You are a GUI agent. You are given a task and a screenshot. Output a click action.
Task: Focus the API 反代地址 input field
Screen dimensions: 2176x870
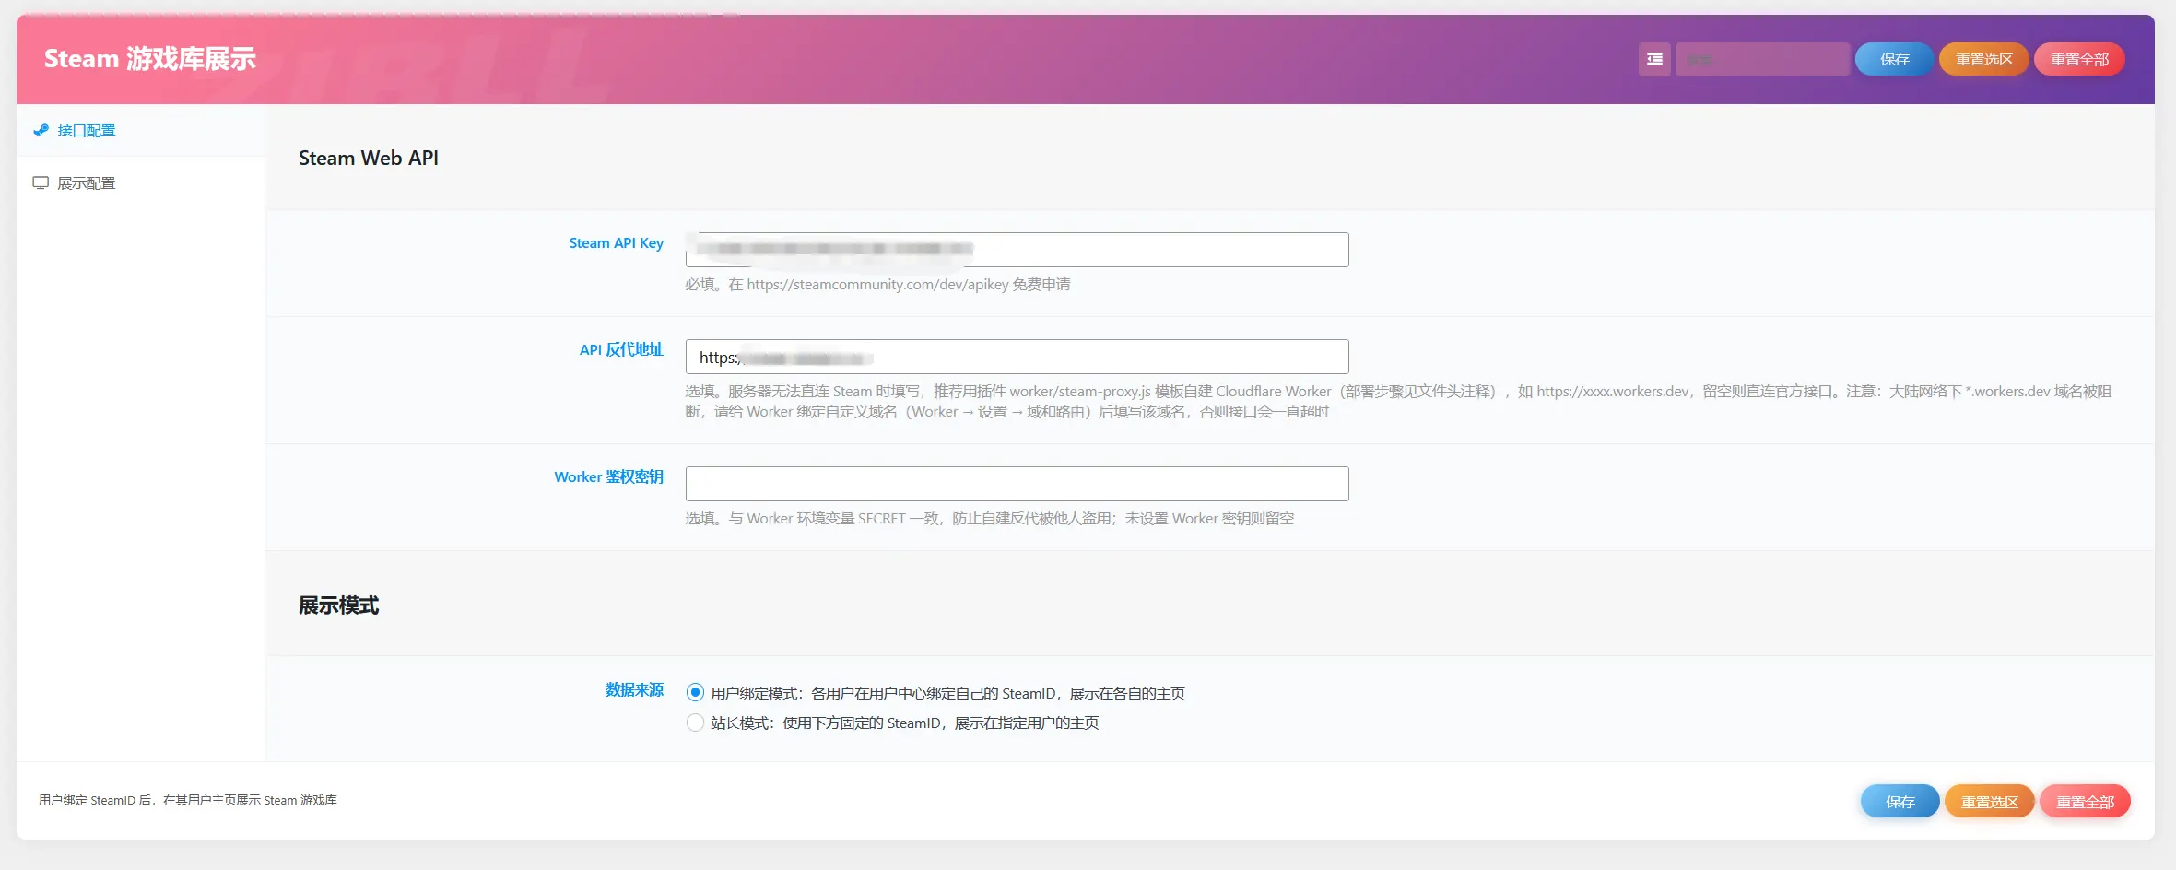click(x=1017, y=357)
